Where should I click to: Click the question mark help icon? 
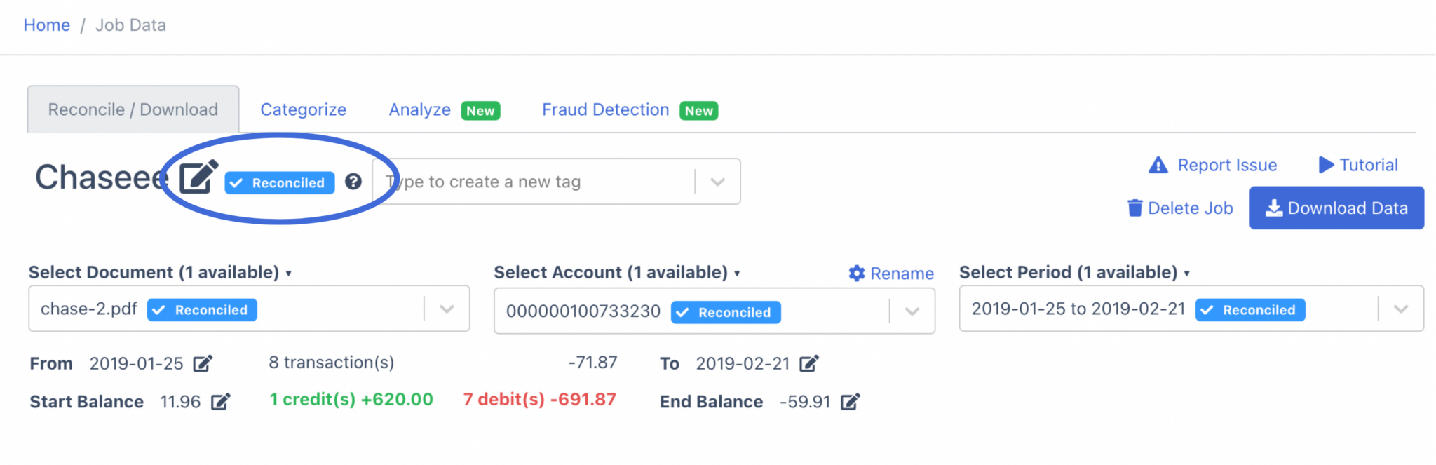tap(353, 182)
